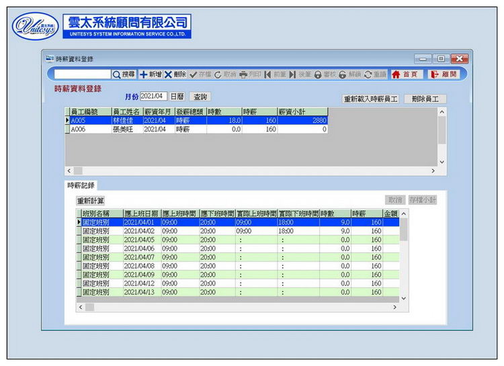Open the 時薪記錄 tab

tap(81, 185)
